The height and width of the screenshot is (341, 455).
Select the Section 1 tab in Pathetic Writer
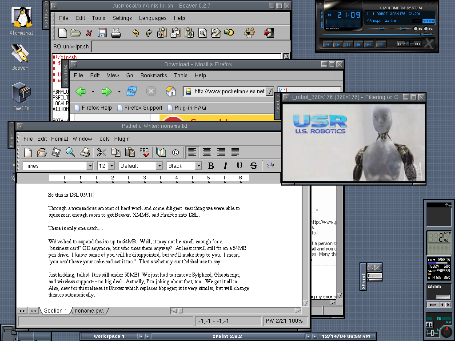click(55, 310)
